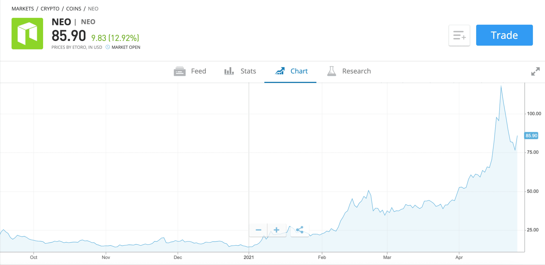This screenshot has height=265, width=545.
Task: Click the Research flask icon
Action: tap(332, 71)
